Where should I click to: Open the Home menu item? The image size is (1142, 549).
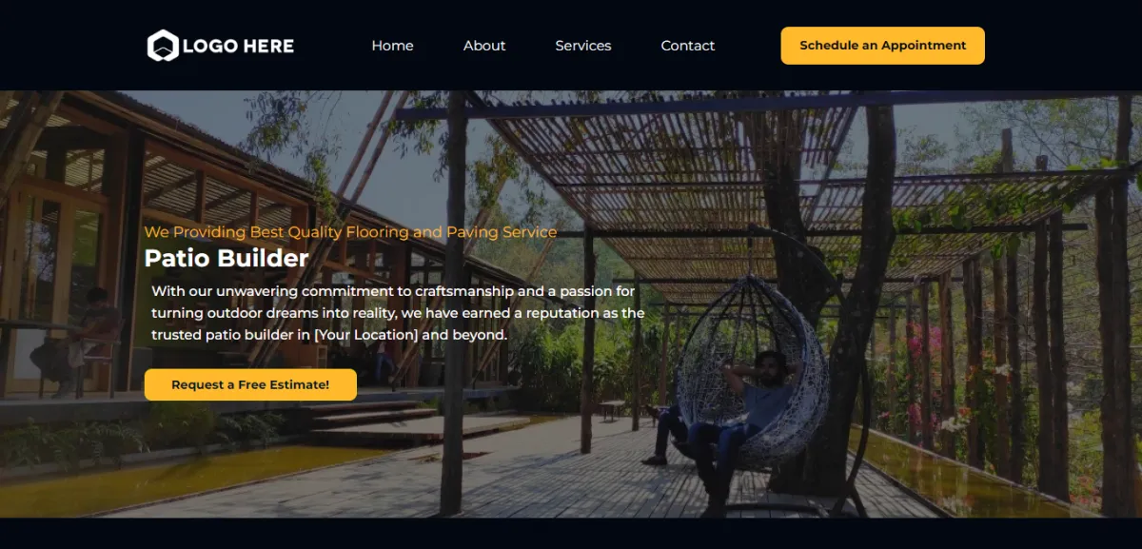point(392,46)
